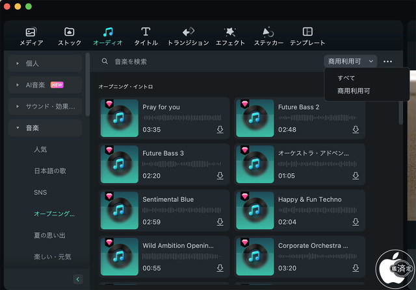This screenshot has width=416, height=290.
Task: Open the エフェクト effects tab
Action: coord(230,36)
